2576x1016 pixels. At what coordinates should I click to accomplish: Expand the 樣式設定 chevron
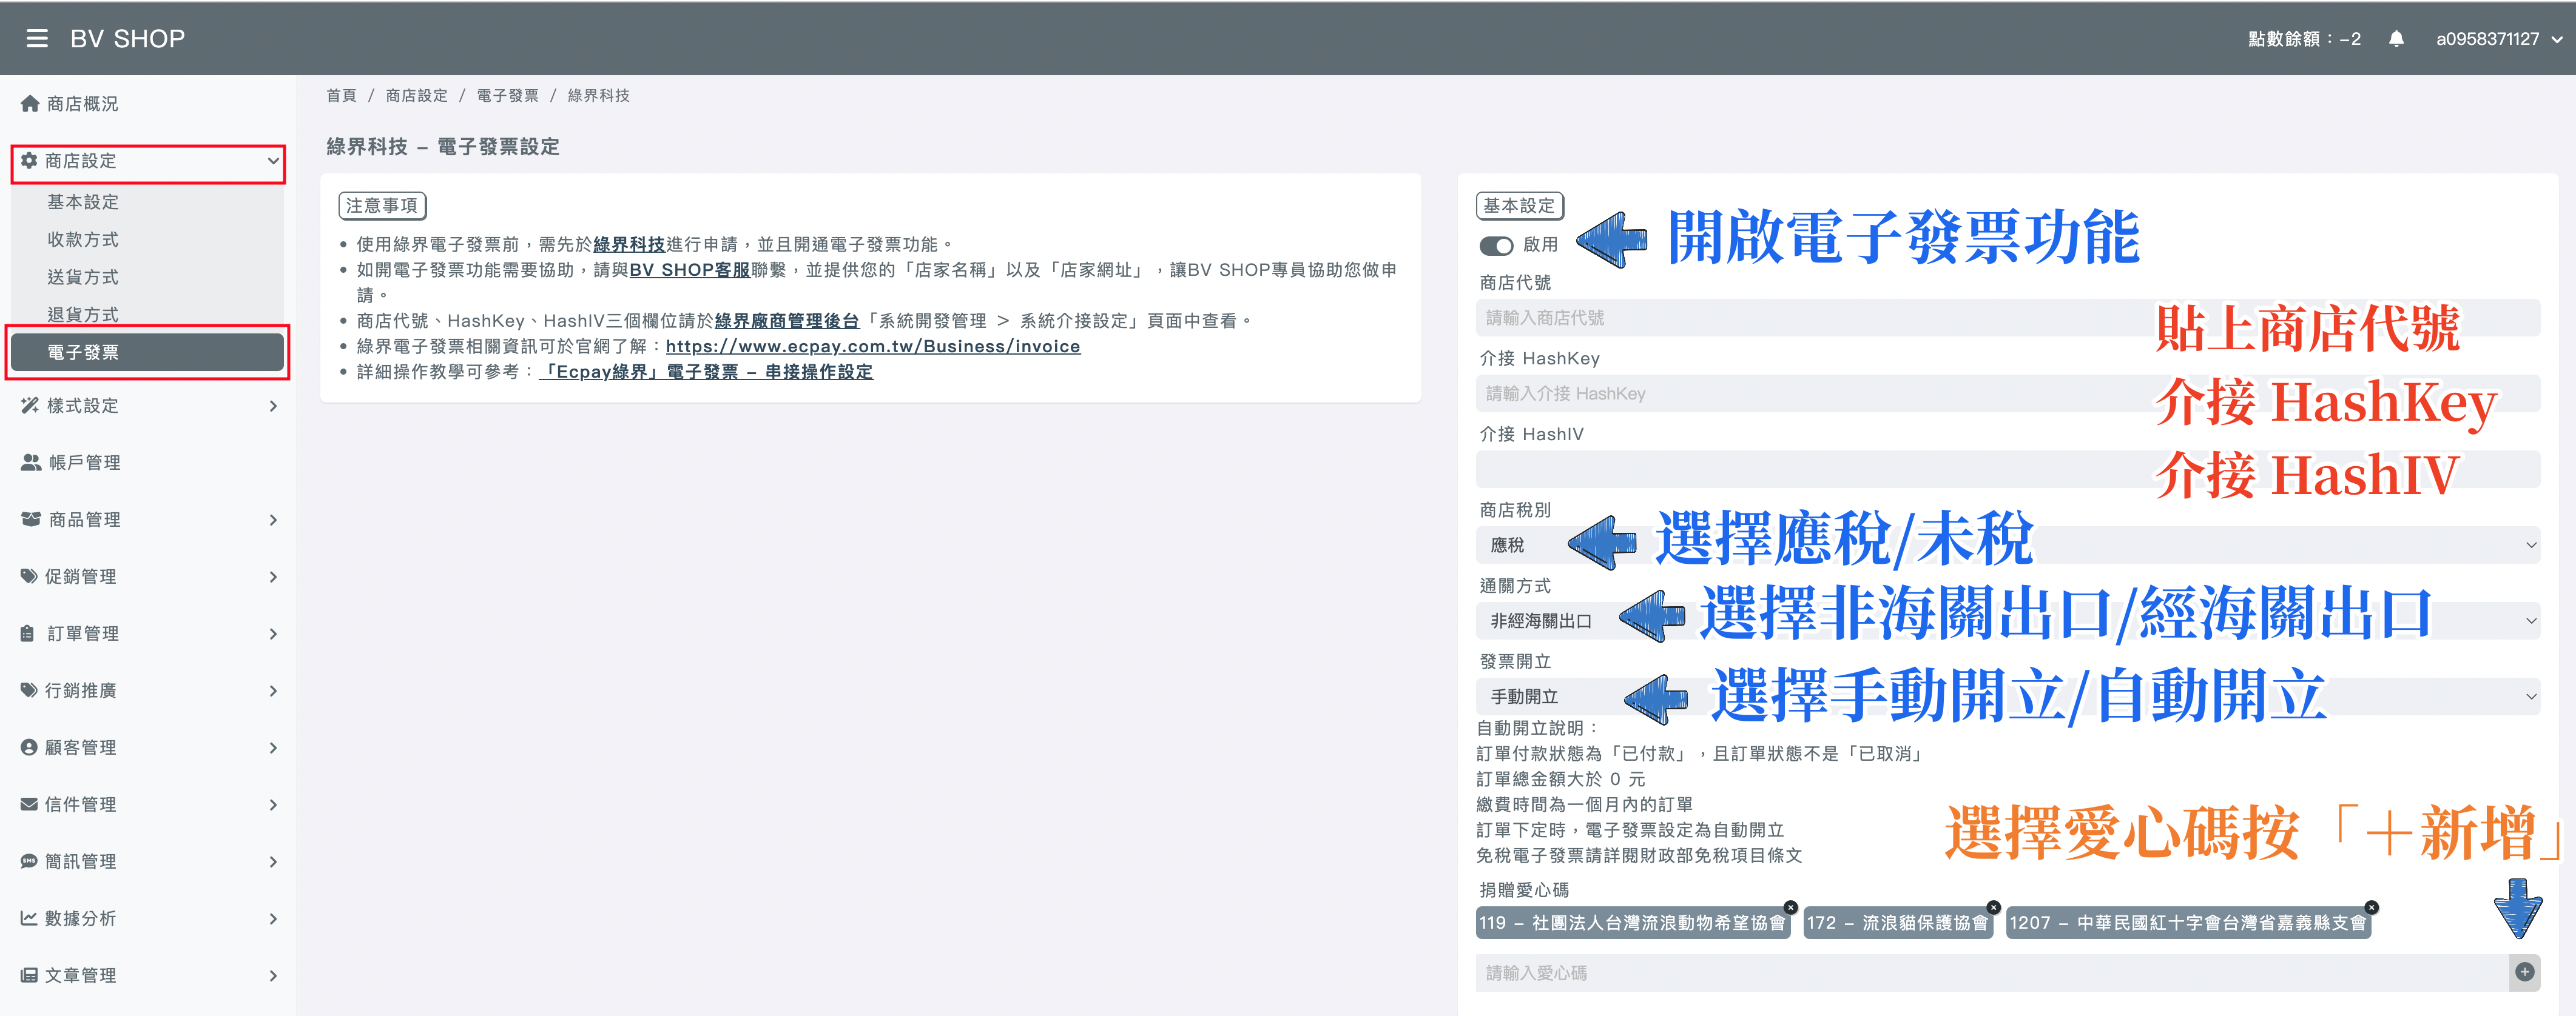(273, 406)
